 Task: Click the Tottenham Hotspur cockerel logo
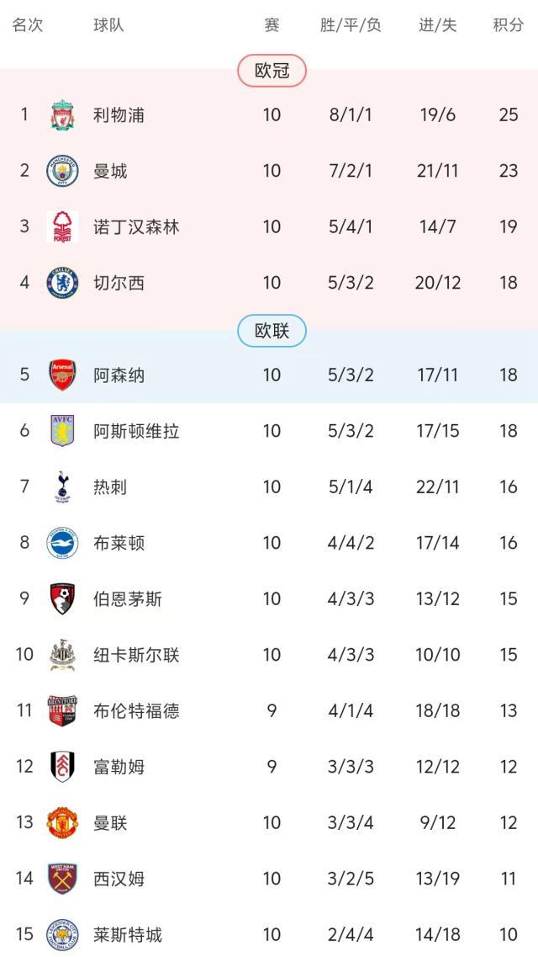(x=62, y=486)
